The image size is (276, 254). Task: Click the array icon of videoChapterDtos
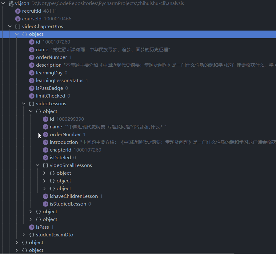(18, 27)
